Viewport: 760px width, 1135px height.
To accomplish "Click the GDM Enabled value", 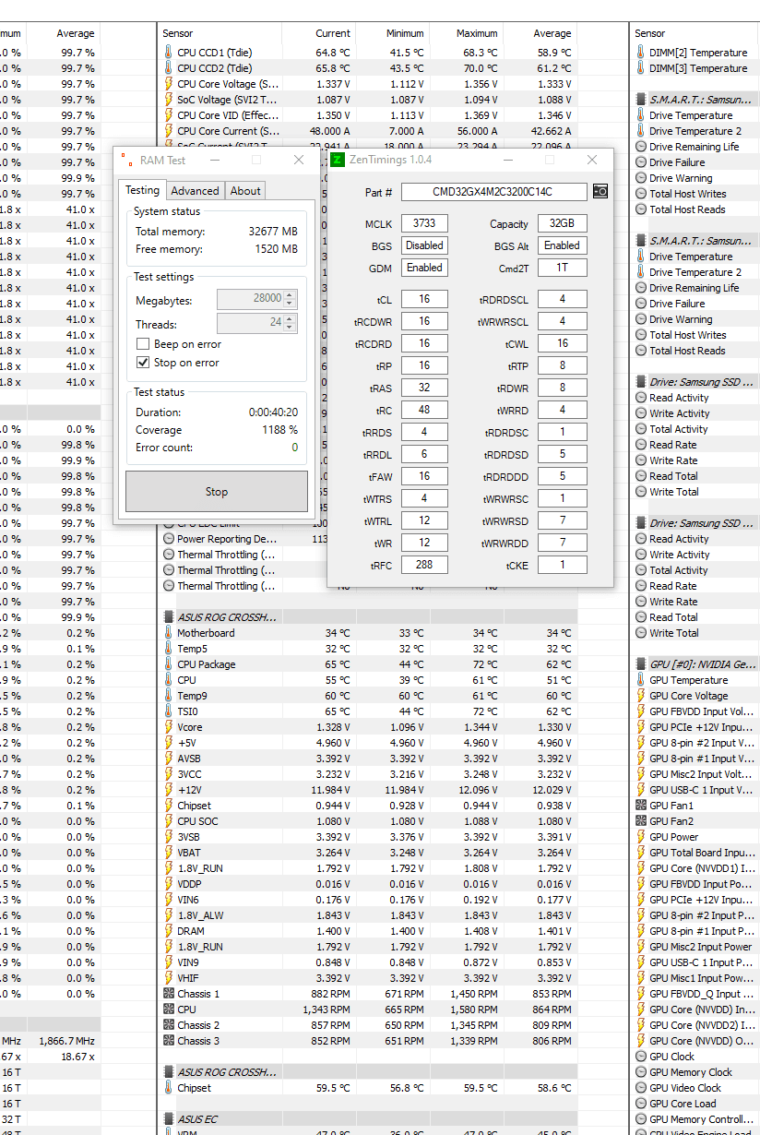I will pyautogui.click(x=424, y=268).
